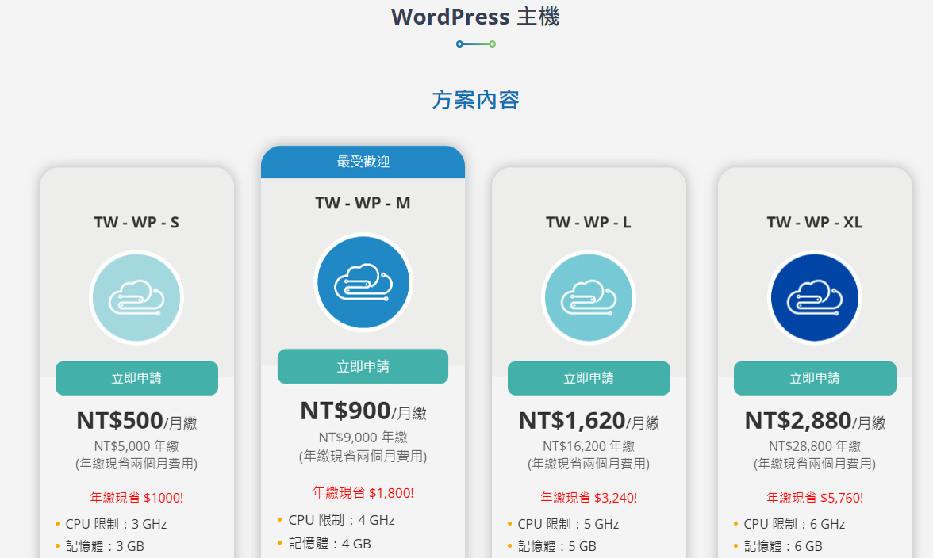Click the red 年繳現省 $5,760! text
Viewport: 933px width, 558px height.
(x=815, y=498)
